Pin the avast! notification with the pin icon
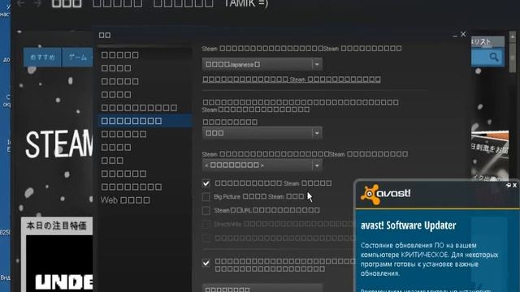This screenshot has width=520, height=292. point(509,185)
